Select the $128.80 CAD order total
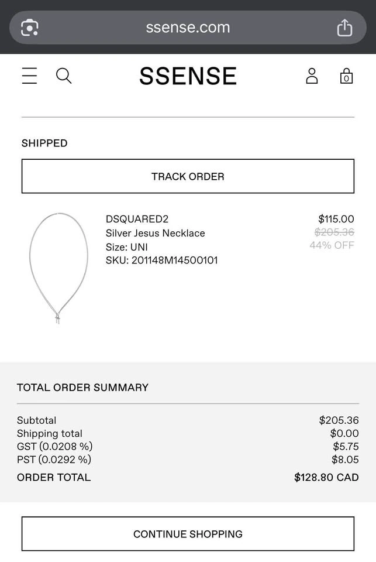Image resolution: width=376 pixels, height=562 pixels. (326, 478)
